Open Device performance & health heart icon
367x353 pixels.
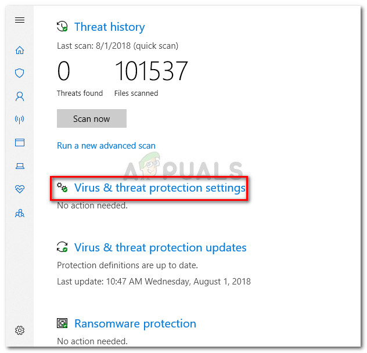[x=20, y=190]
